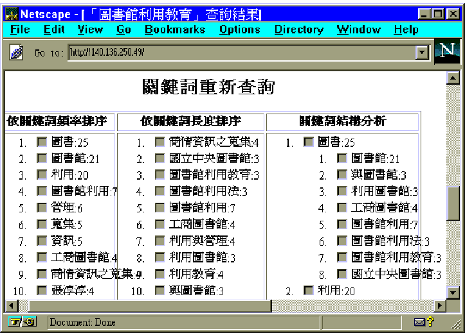Check the 國立中央圖書館:3 box in structure column

tap(342, 274)
